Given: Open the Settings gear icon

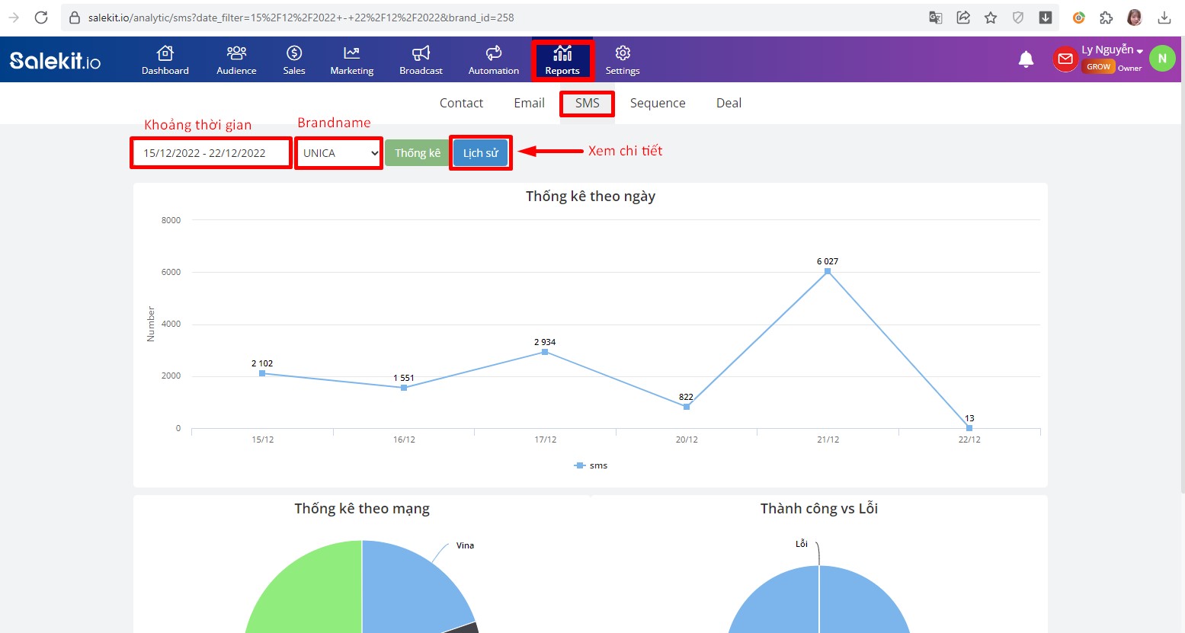Looking at the screenshot, I should 623,53.
